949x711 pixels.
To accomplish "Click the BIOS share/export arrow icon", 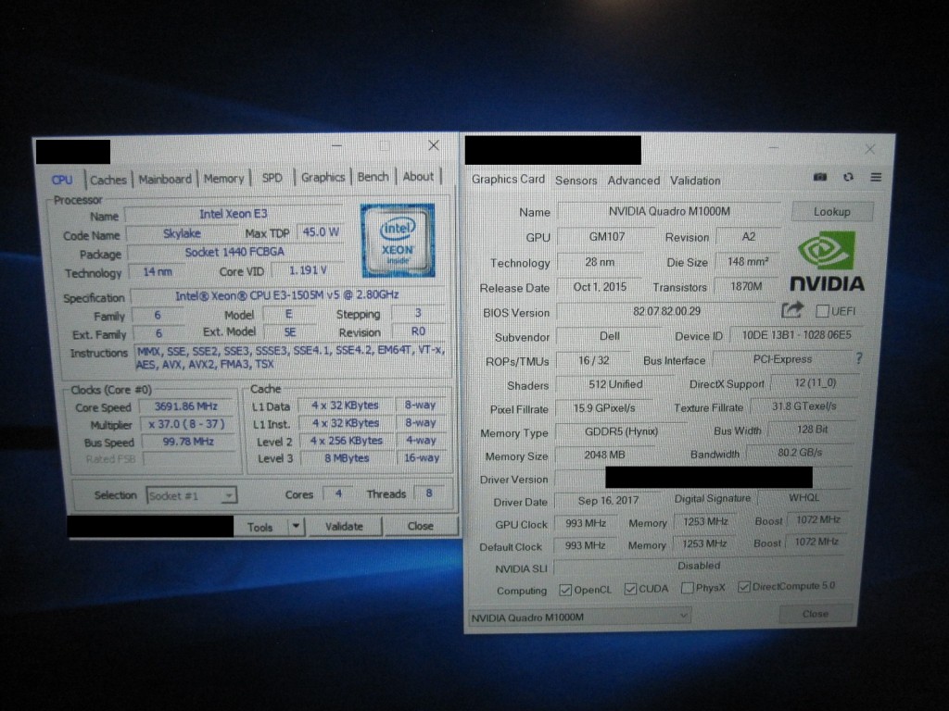I will click(x=791, y=310).
